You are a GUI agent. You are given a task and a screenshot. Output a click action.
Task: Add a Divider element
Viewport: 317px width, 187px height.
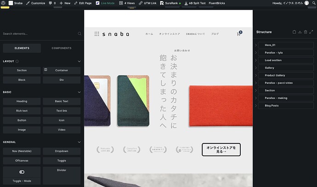tap(62, 176)
